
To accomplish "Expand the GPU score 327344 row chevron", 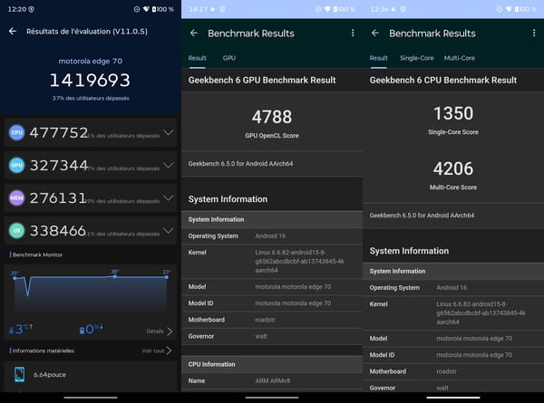I will coord(168,166).
